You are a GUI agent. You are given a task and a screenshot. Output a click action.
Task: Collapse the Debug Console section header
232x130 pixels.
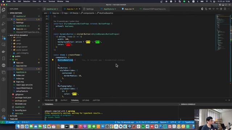point(188,104)
